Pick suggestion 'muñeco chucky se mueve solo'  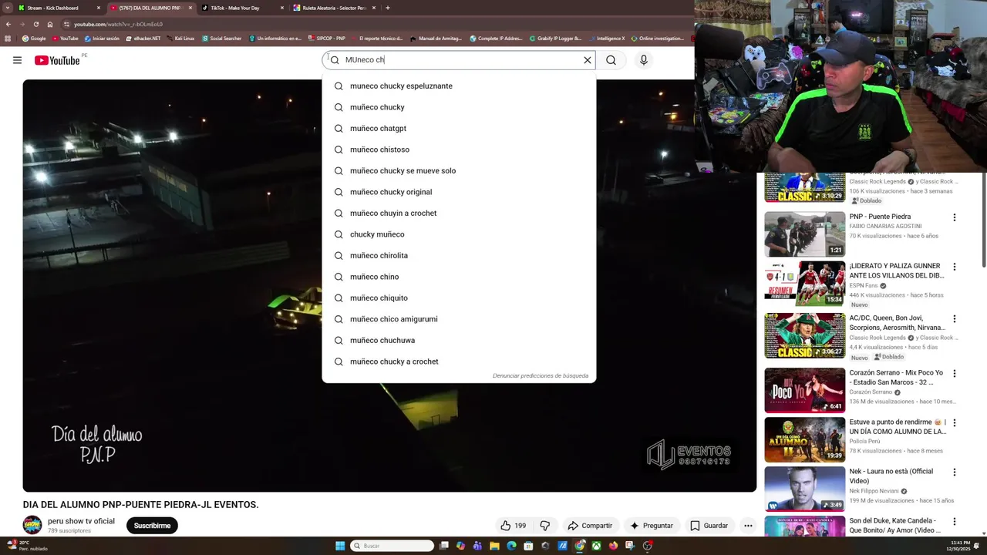point(459,170)
